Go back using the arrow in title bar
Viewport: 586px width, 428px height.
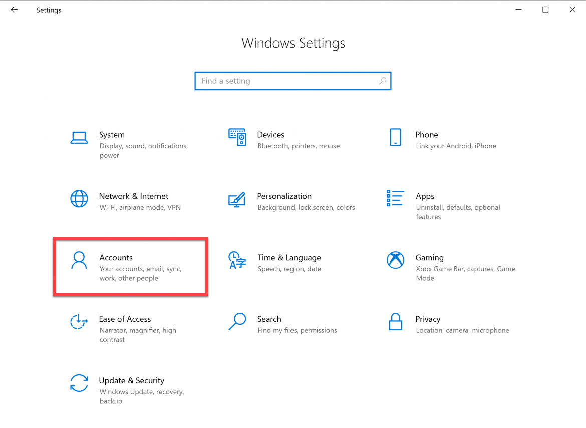[x=14, y=10]
